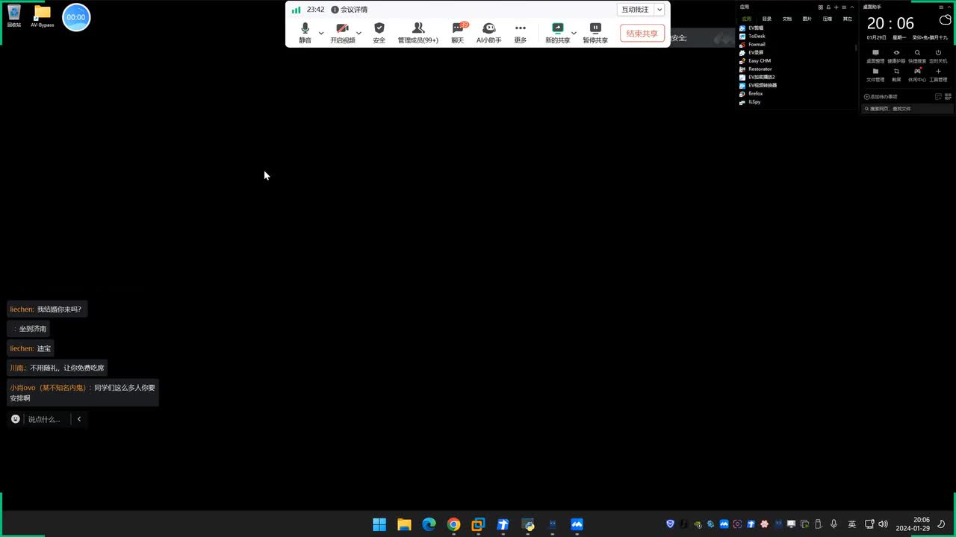Open Google Chrome from taskbar

click(453, 524)
